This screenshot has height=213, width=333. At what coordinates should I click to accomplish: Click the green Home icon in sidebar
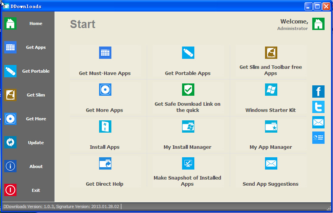(10, 23)
